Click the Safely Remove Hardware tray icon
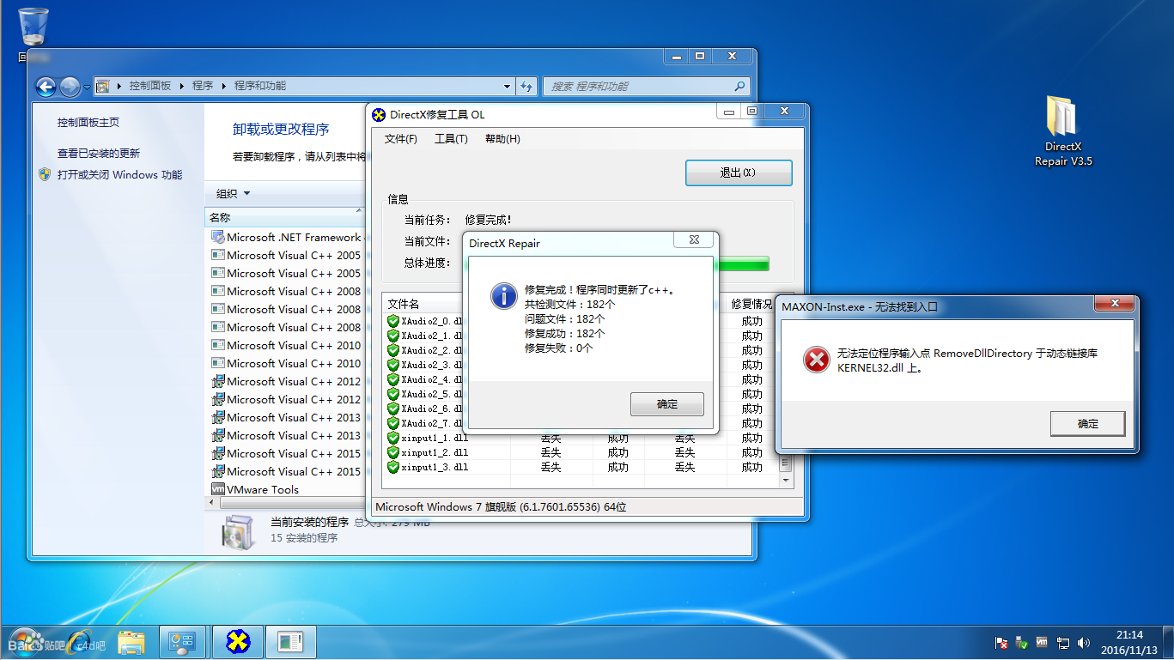Image resolution: width=1174 pixels, height=660 pixels. pos(1022,642)
